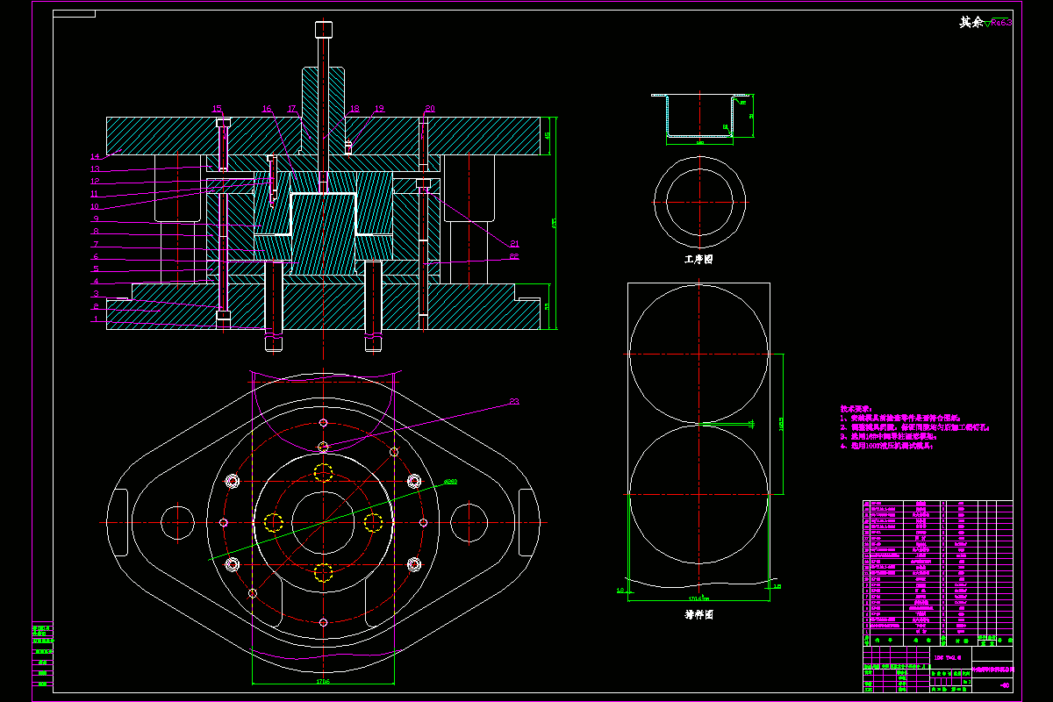The width and height of the screenshot is (1053, 702).
Task: Select the bottom yellow dashed hole circle
Action: 323,573
